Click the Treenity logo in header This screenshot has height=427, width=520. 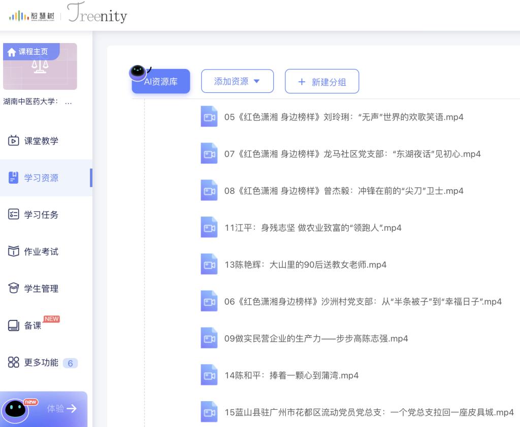(x=97, y=15)
